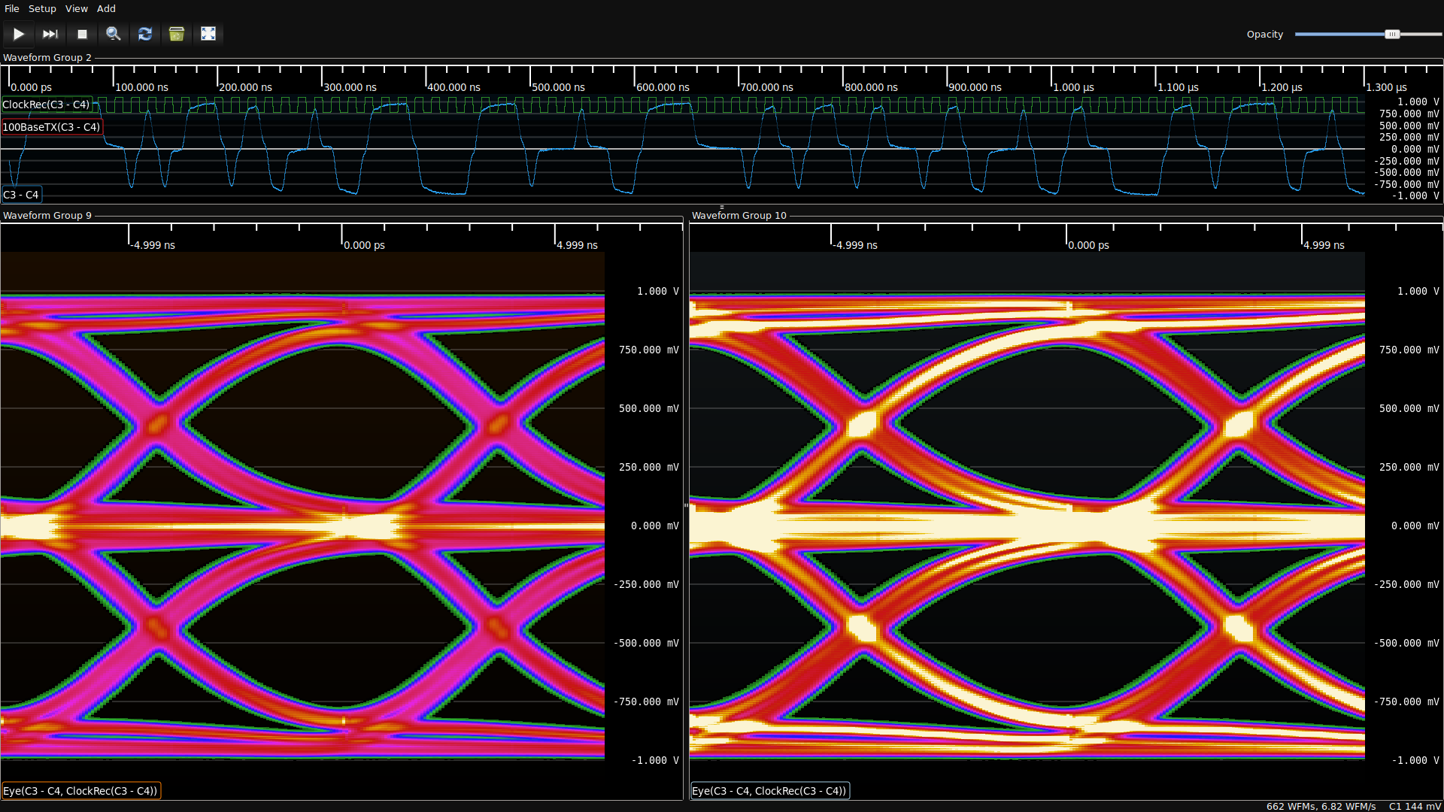Open the Setup menu
The image size is (1444, 812).
(x=42, y=8)
